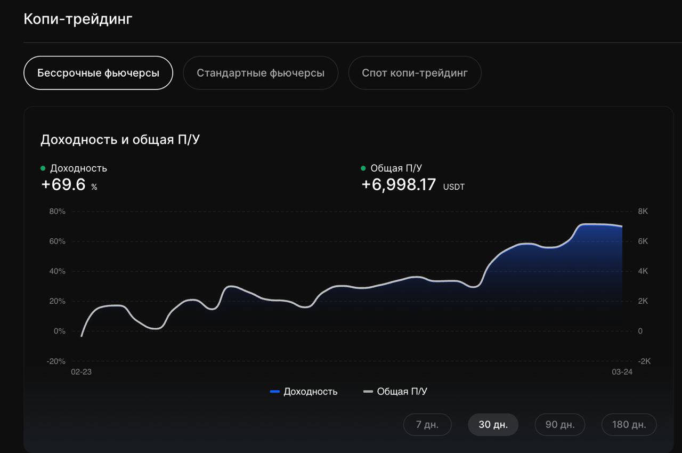Click the green dot beside Общая П/У

(x=363, y=168)
